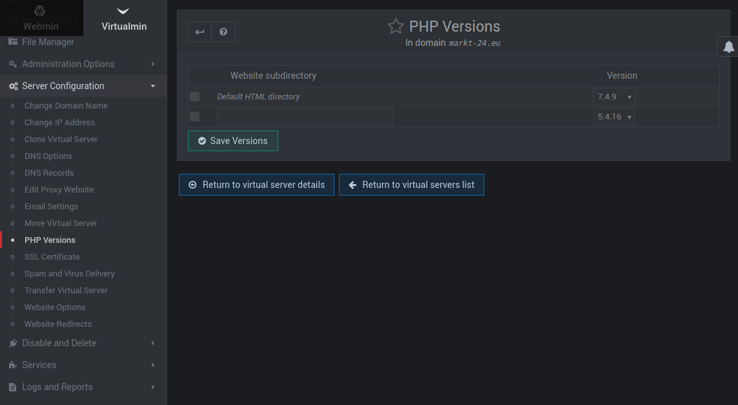The width and height of the screenshot is (738, 405).
Task: Click Return to virtual servers list
Action: [x=411, y=185]
